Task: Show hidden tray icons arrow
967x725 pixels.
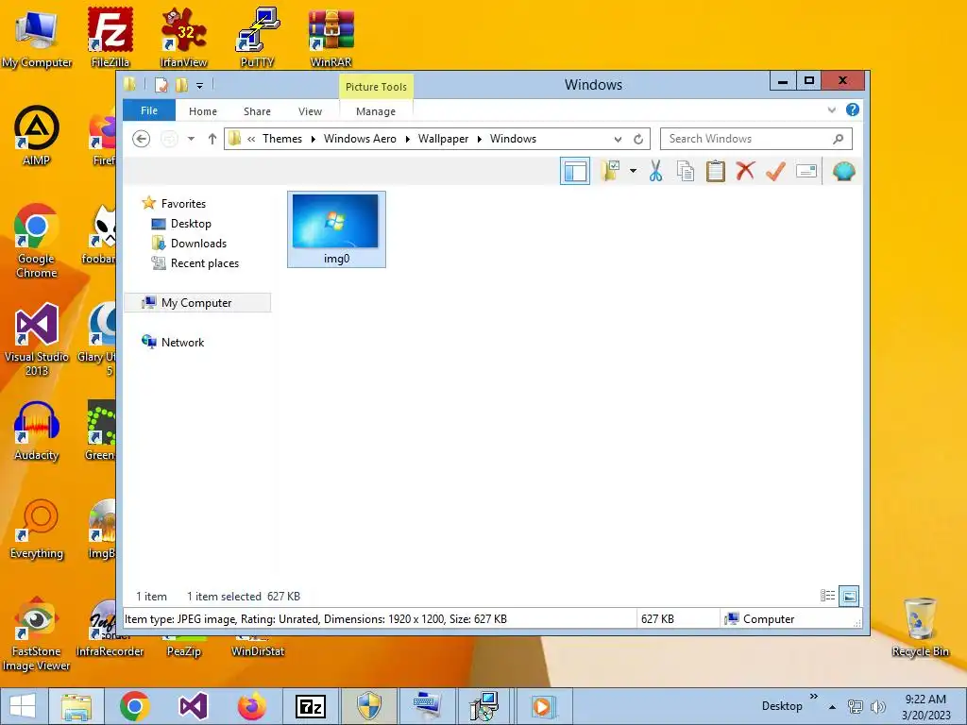Action: 832,706
